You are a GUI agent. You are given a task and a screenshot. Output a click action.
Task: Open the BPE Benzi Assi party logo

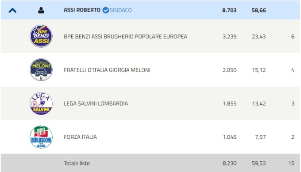coord(41,36)
